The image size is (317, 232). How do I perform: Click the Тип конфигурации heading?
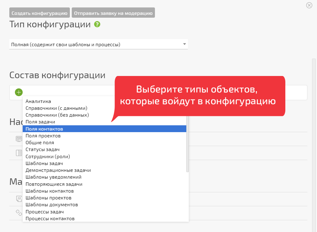click(x=50, y=25)
